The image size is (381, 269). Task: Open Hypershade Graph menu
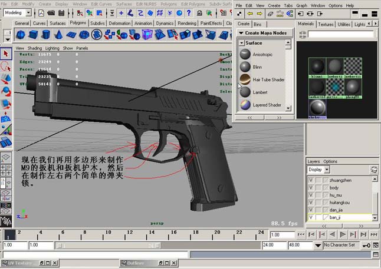(x=301, y=5)
